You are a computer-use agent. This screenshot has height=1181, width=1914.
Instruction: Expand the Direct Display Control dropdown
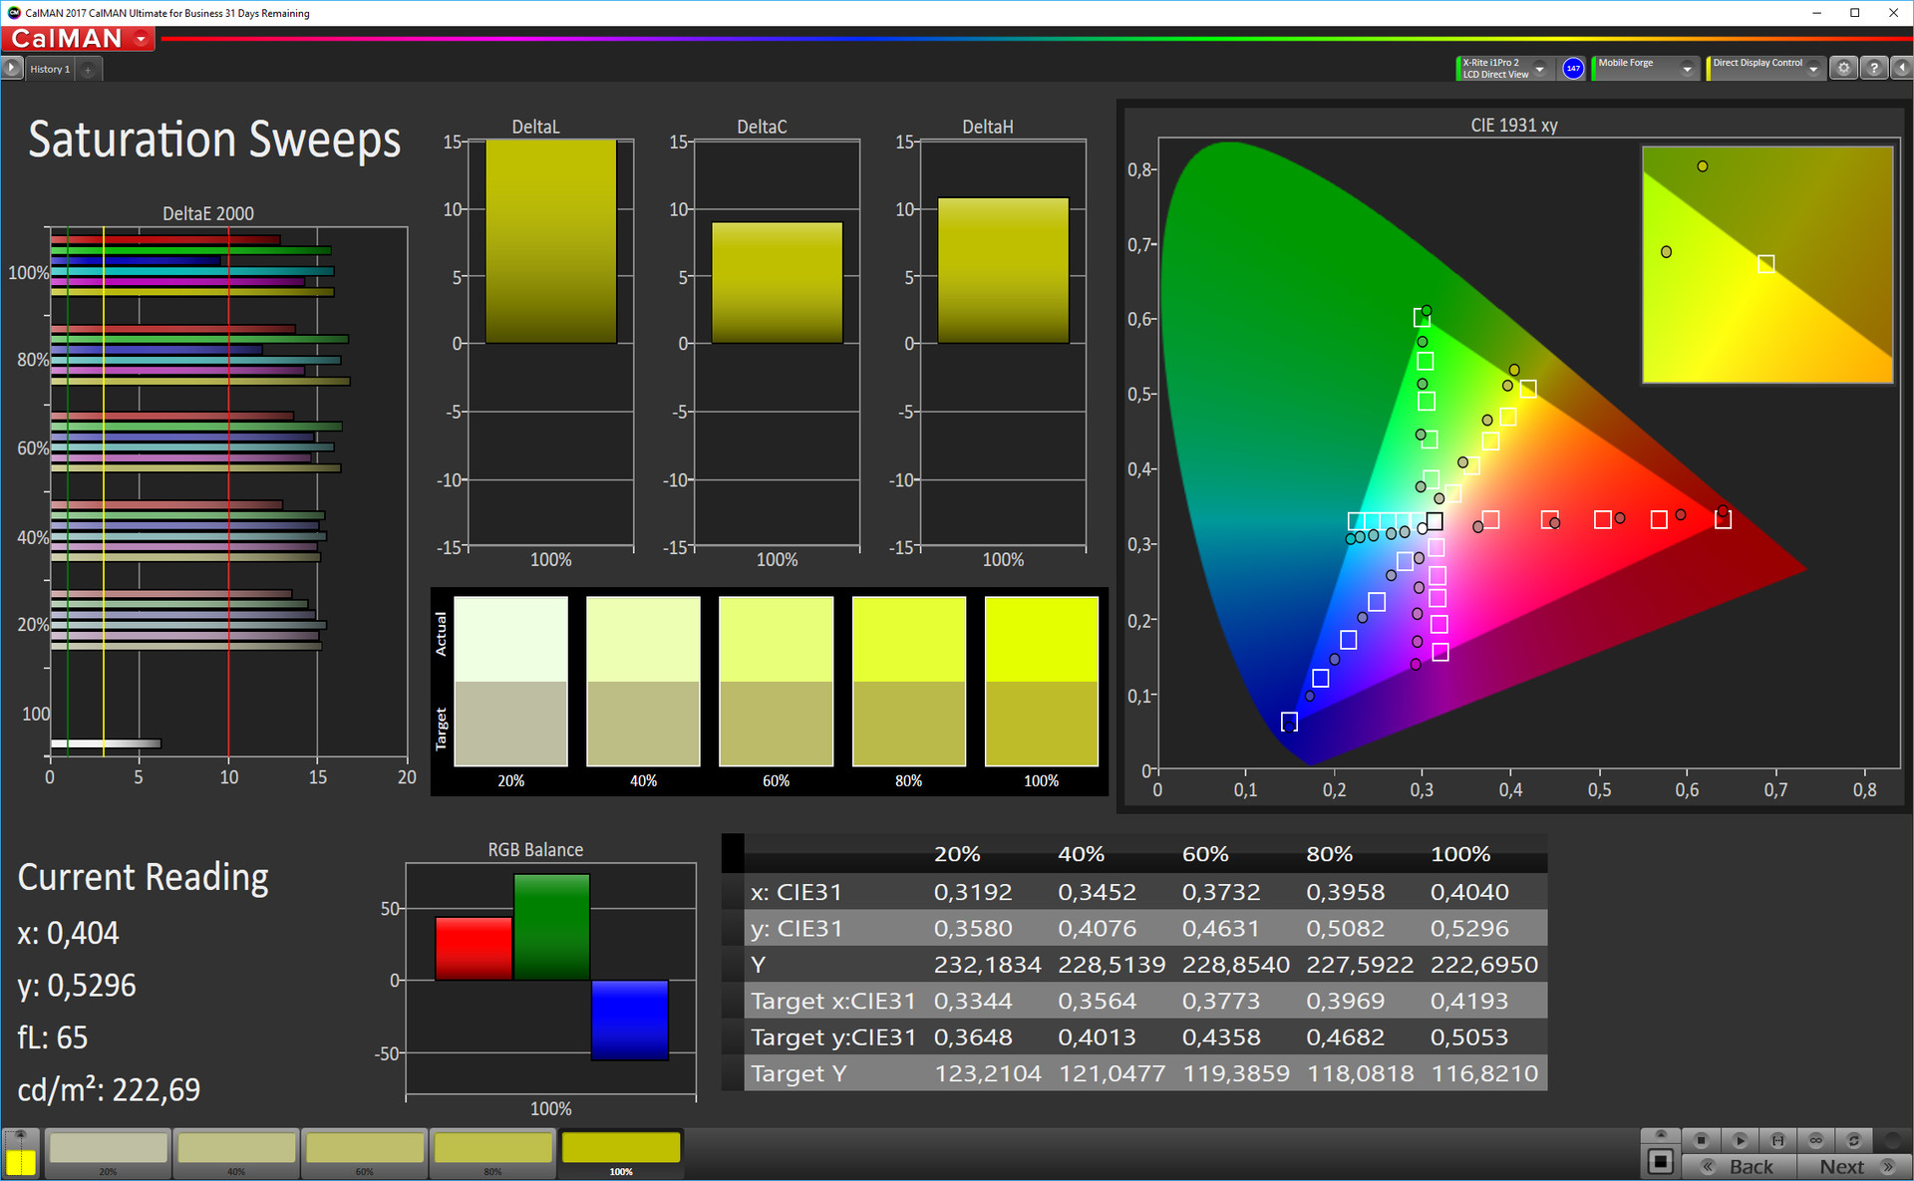(1813, 69)
